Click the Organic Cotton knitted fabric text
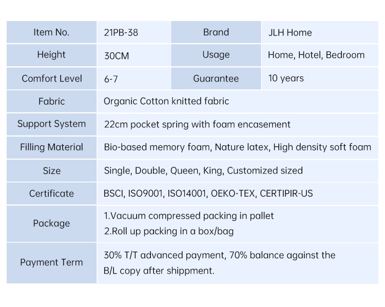 [x=166, y=101]
